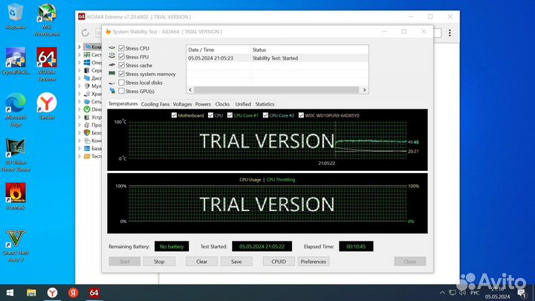The height and width of the screenshot is (301, 535).
Task: Open Yandex Browser from the taskbar
Action: (x=52, y=293)
